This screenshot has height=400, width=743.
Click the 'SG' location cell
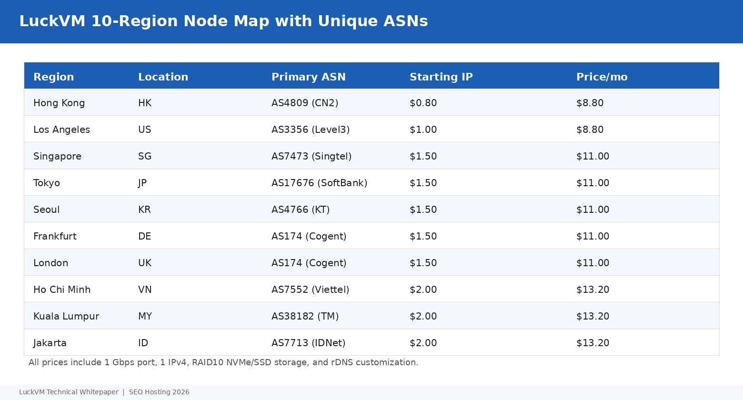coord(145,156)
